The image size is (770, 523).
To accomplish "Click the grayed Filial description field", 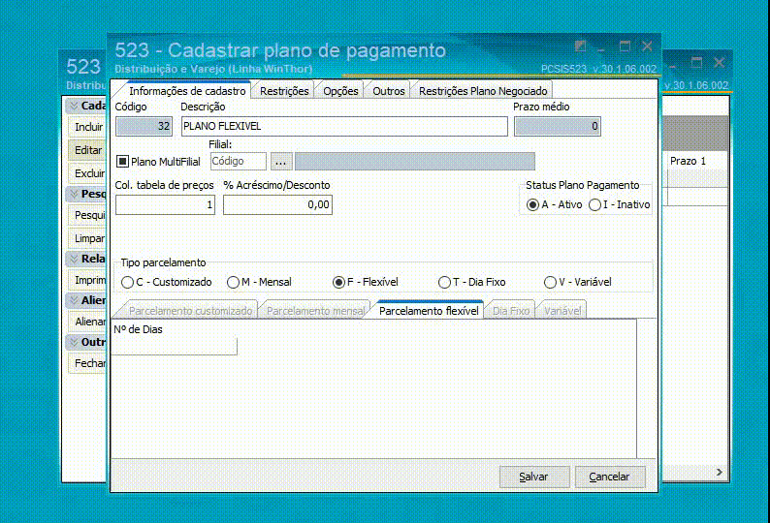I will [414, 162].
